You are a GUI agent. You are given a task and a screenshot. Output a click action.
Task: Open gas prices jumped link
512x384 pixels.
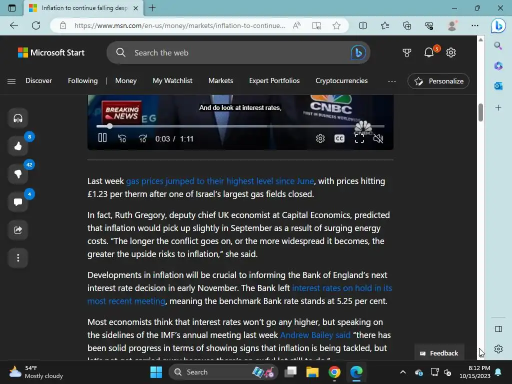tap(220, 181)
